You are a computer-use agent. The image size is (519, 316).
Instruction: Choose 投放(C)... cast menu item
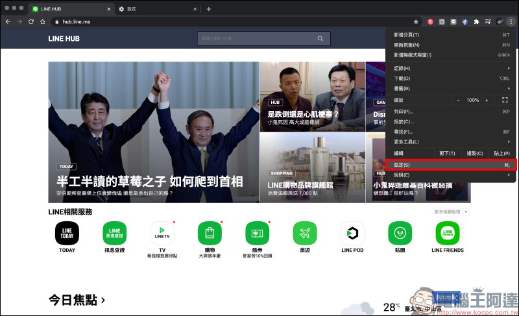click(x=450, y=121)
